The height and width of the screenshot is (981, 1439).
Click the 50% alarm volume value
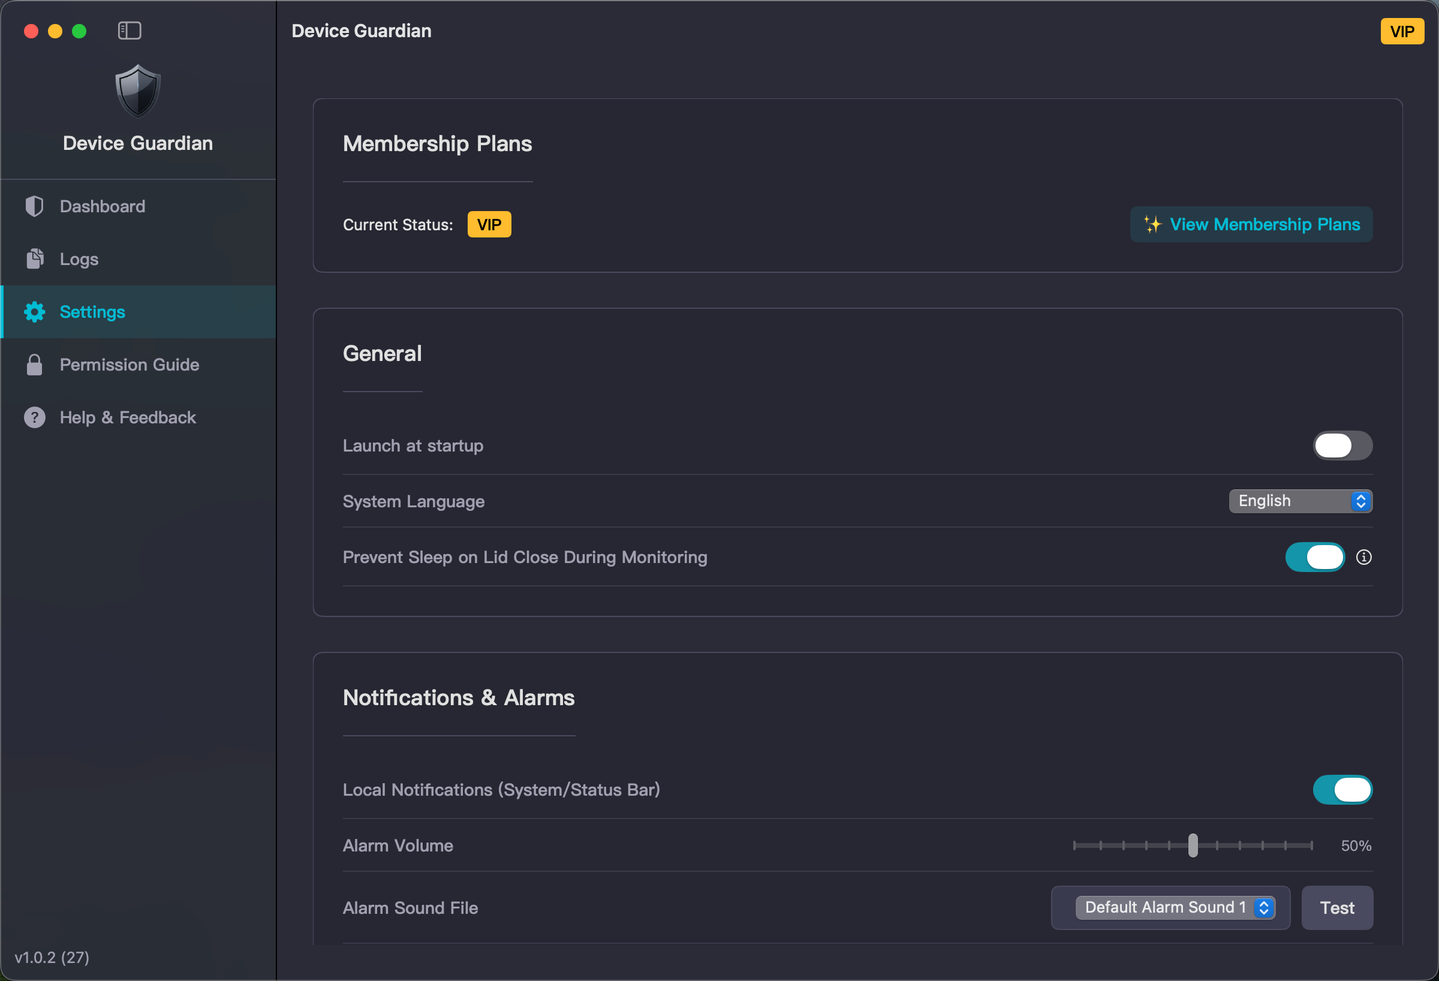tap(1356, 845)
